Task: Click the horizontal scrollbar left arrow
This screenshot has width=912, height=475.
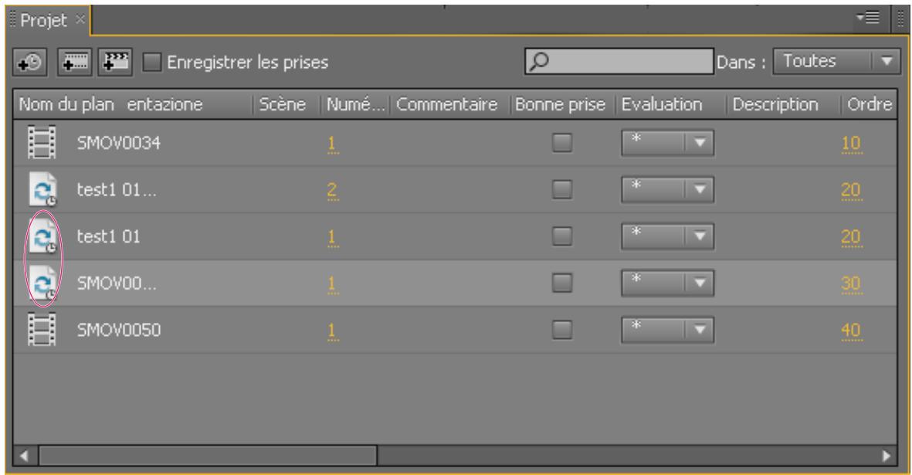Action: tap(24, 456)
